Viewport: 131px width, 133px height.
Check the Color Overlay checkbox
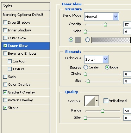tap(5, 84)
